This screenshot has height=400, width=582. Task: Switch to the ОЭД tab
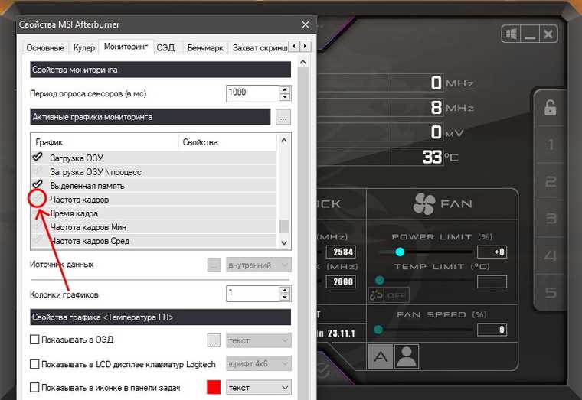165,48
